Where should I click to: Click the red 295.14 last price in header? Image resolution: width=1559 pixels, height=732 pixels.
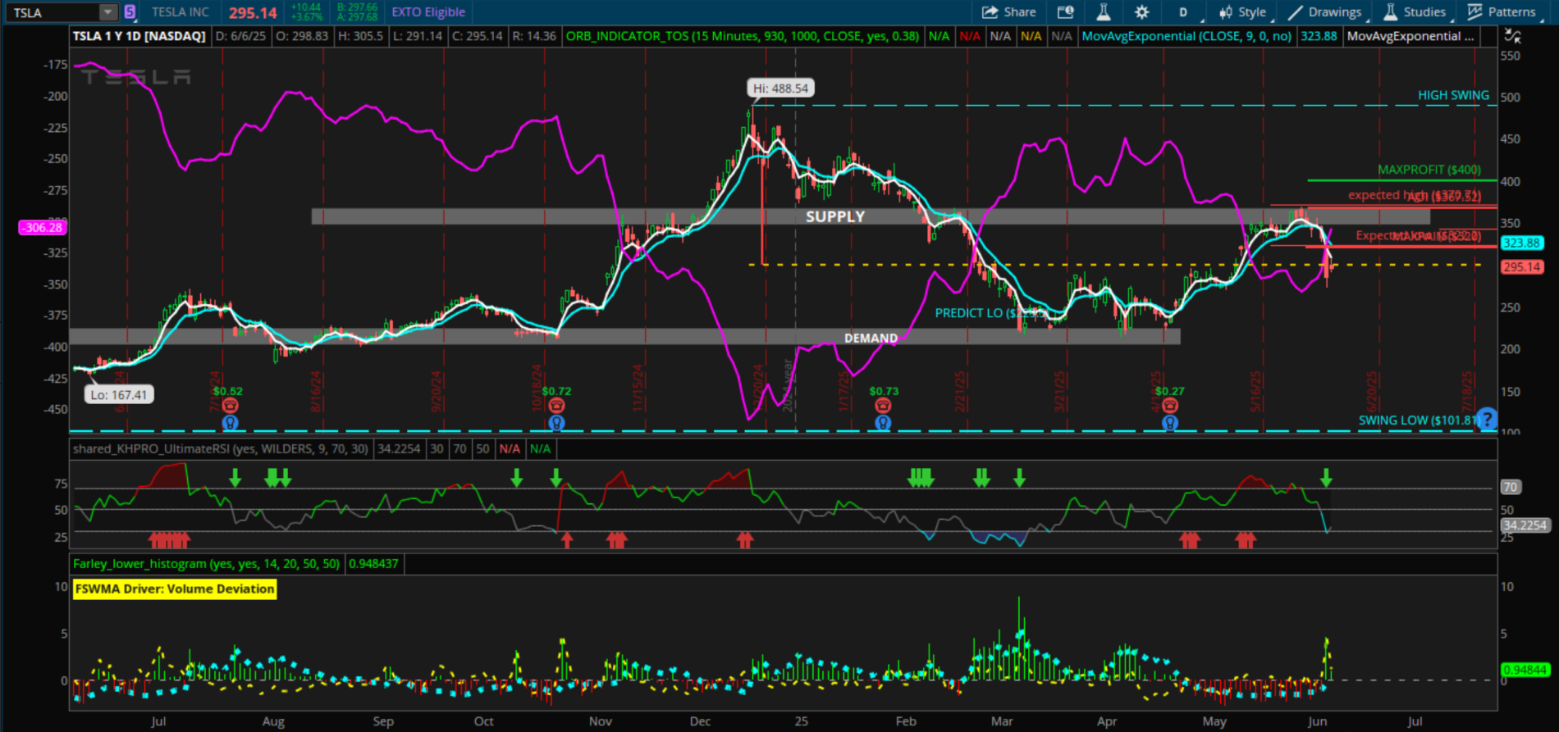pyautogui.click(x=253, y=13)
